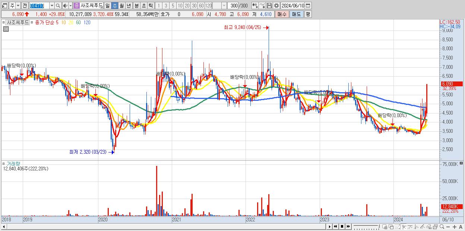
Task: Select the 3 interval button
Action: [x=166, y=6]
